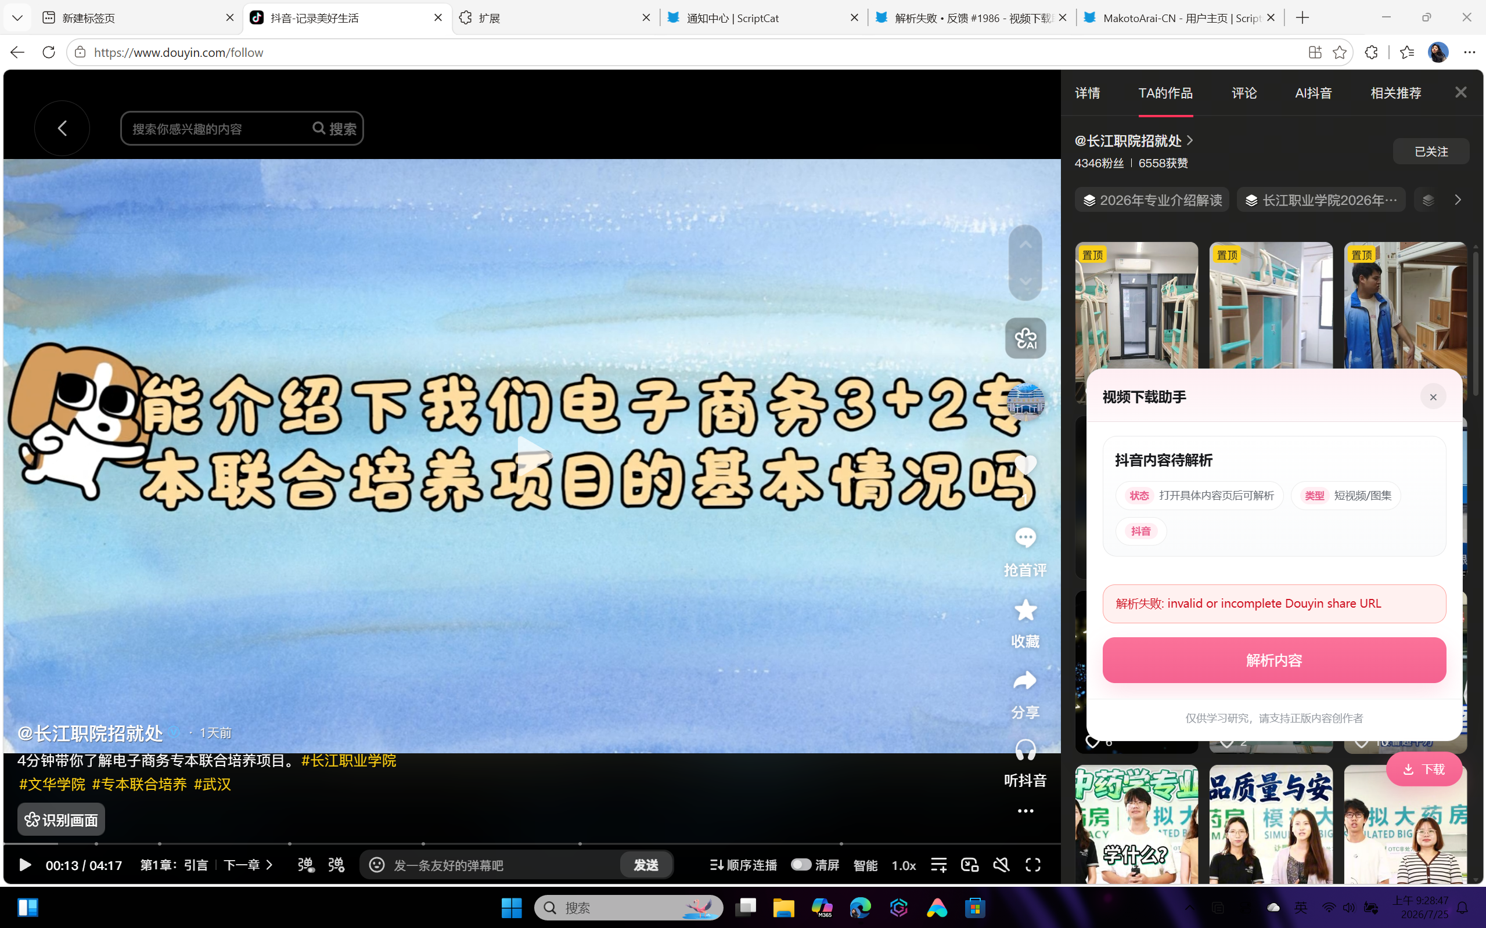Open a new browser tab with plus
Viewport: 1486px width, 928px height.
point(1302,18)
